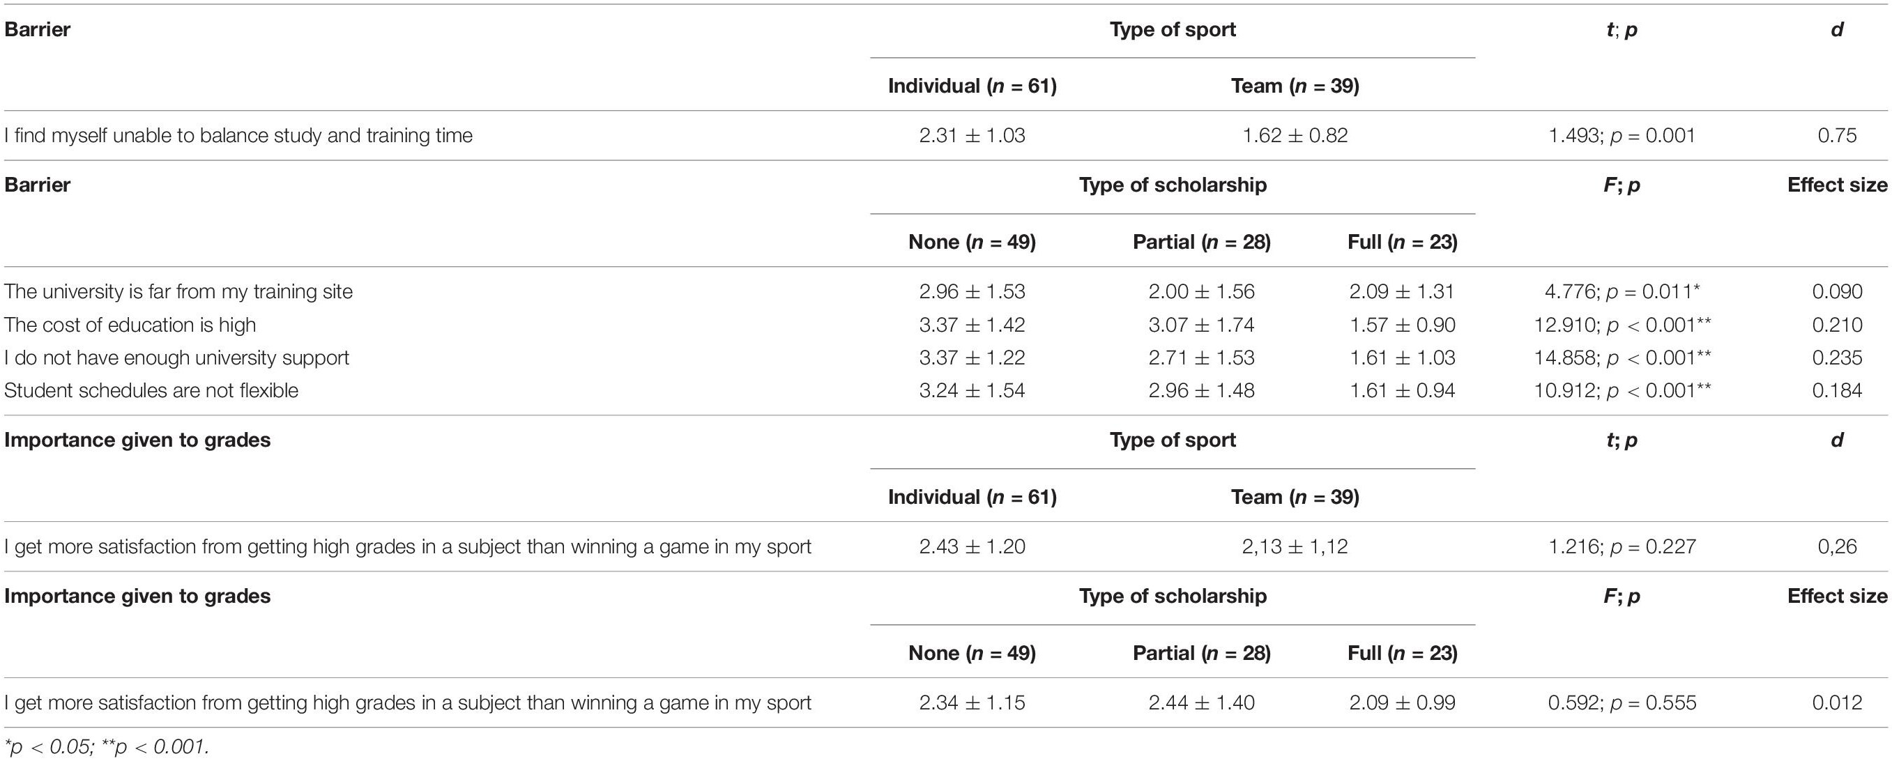Click the 'Type of sport' header at top
This screenshot has width=1892, height=761.
[1173, 30]
